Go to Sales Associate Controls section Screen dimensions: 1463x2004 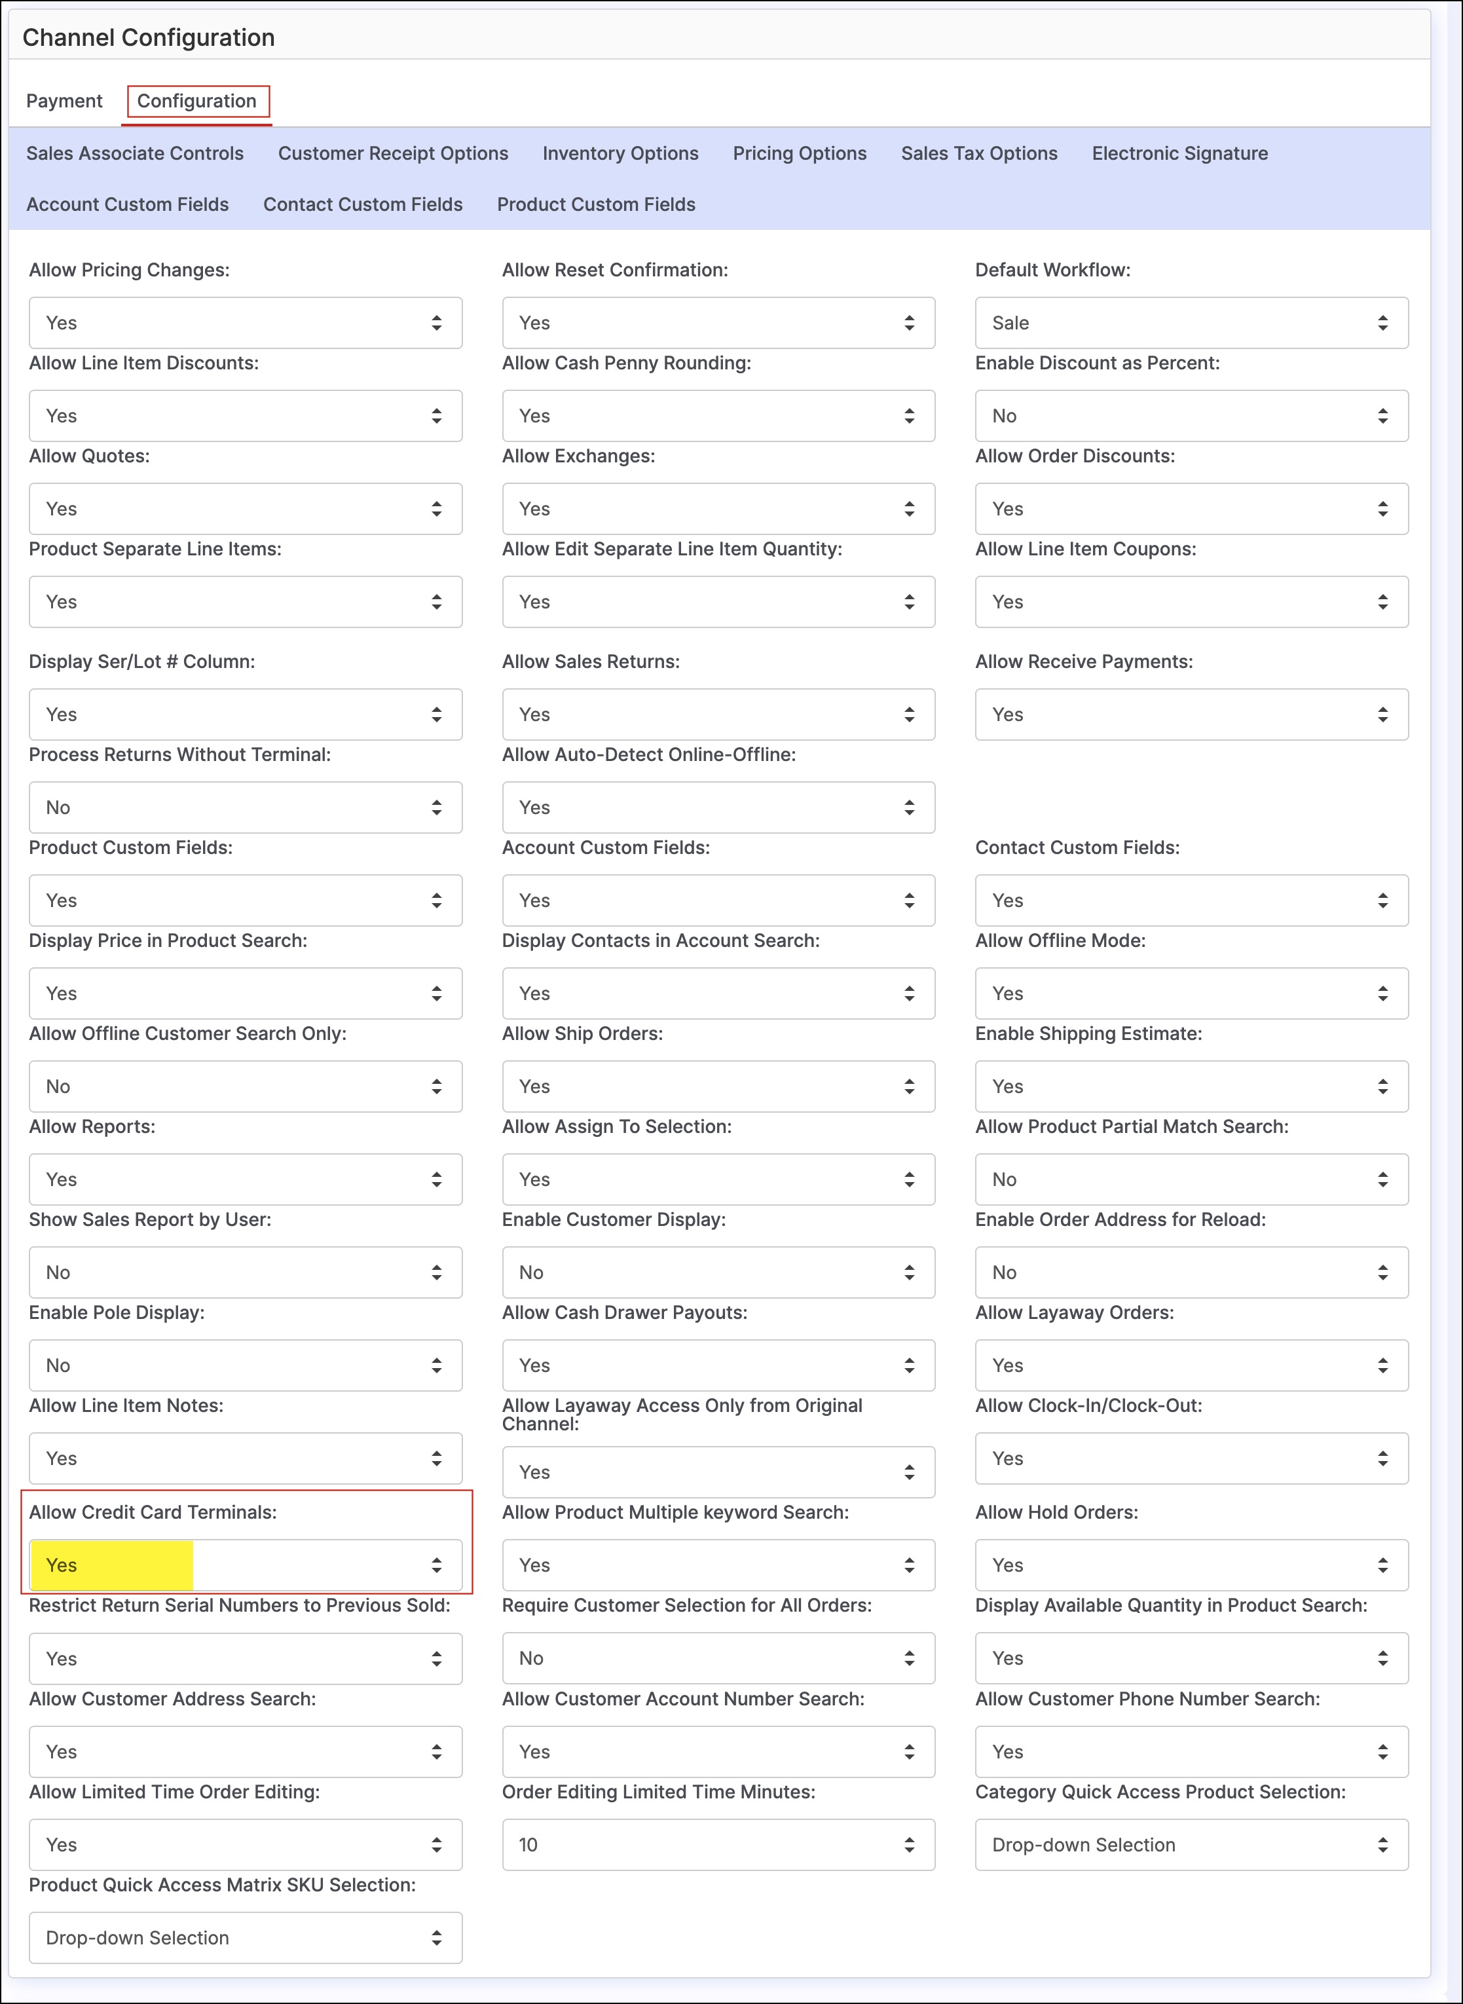coord(135,153)
